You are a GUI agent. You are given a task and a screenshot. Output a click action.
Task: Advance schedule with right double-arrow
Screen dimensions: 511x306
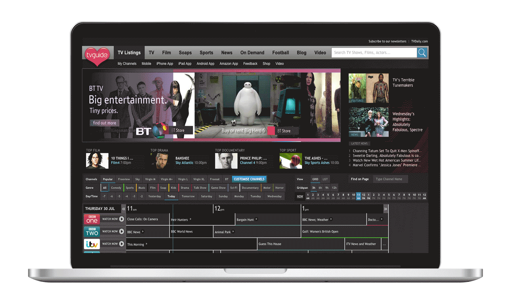pos(386,209)
